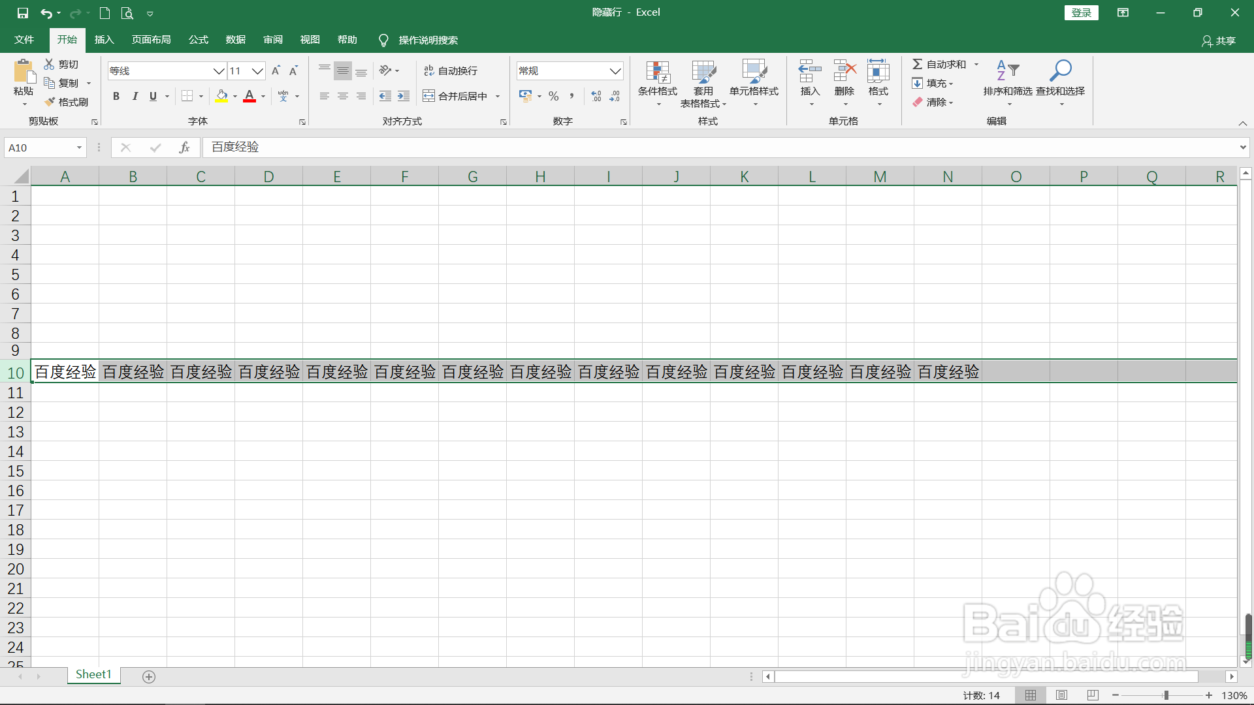This screenshot has height=705, width=1254.
Task: Decrease font size with the smaller A icon
Action: tap(294, 70)
